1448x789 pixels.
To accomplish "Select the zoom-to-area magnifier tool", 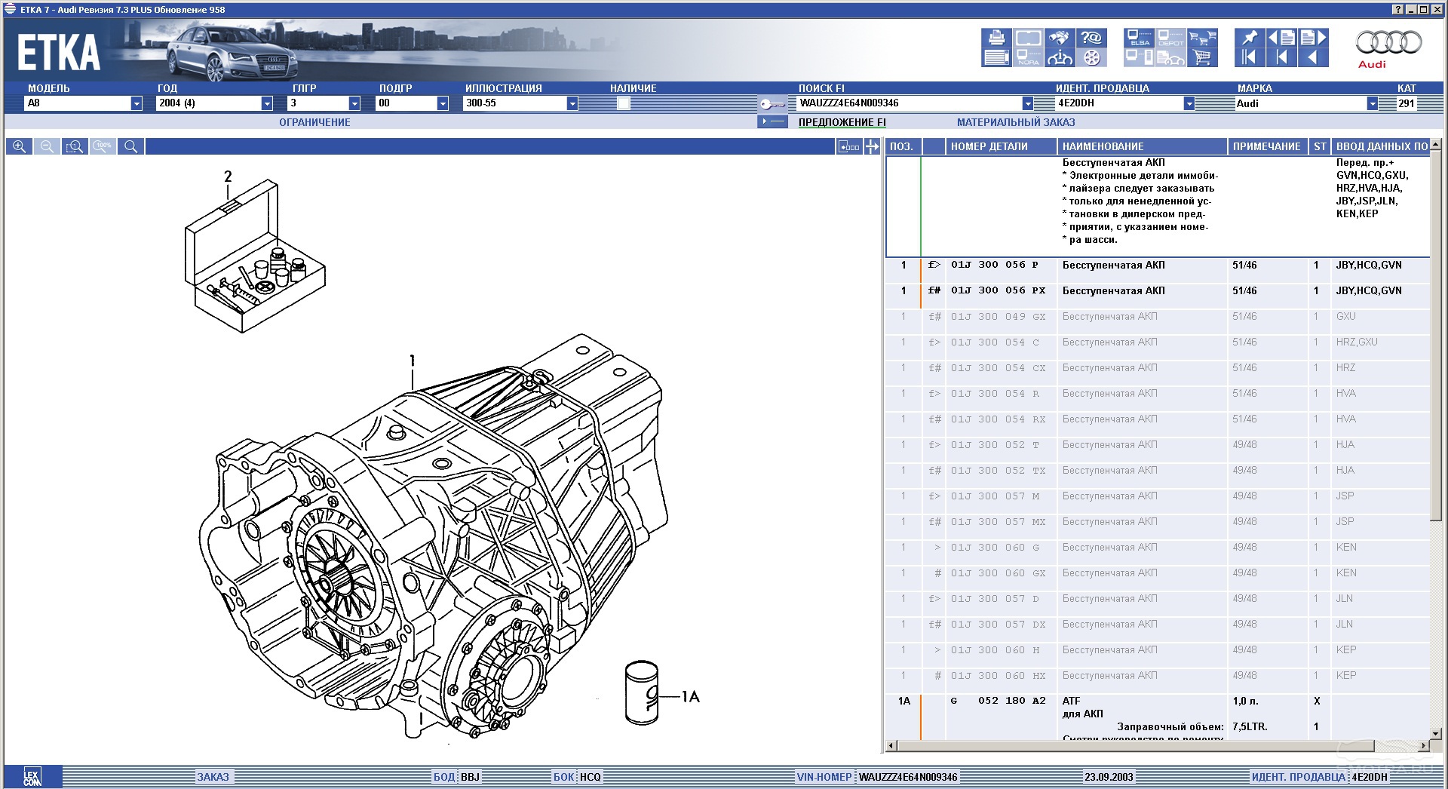I will (75, 146).
